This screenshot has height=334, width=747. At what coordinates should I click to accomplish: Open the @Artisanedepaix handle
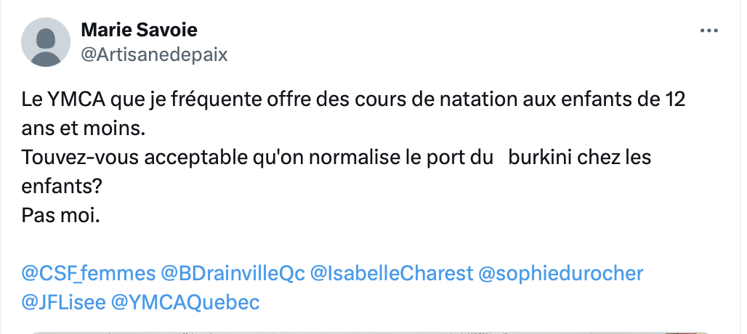point(154,54)
